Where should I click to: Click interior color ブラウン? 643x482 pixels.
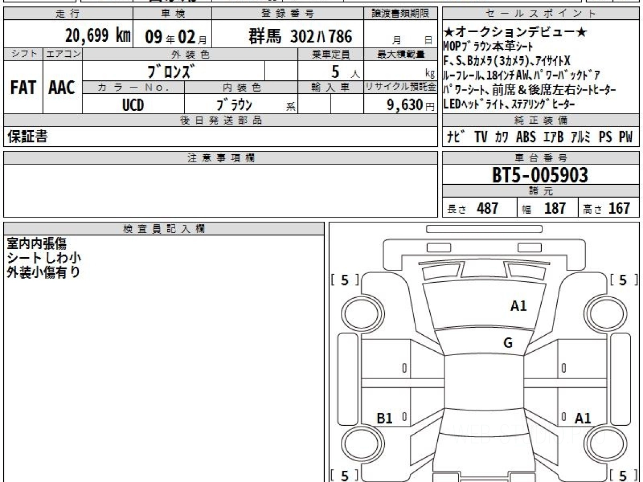234,105
